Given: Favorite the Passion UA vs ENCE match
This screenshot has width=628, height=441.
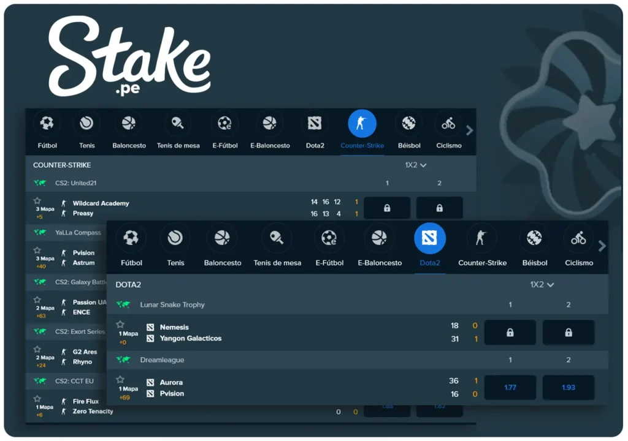Looking at the screenshot, I should [37, 300].
